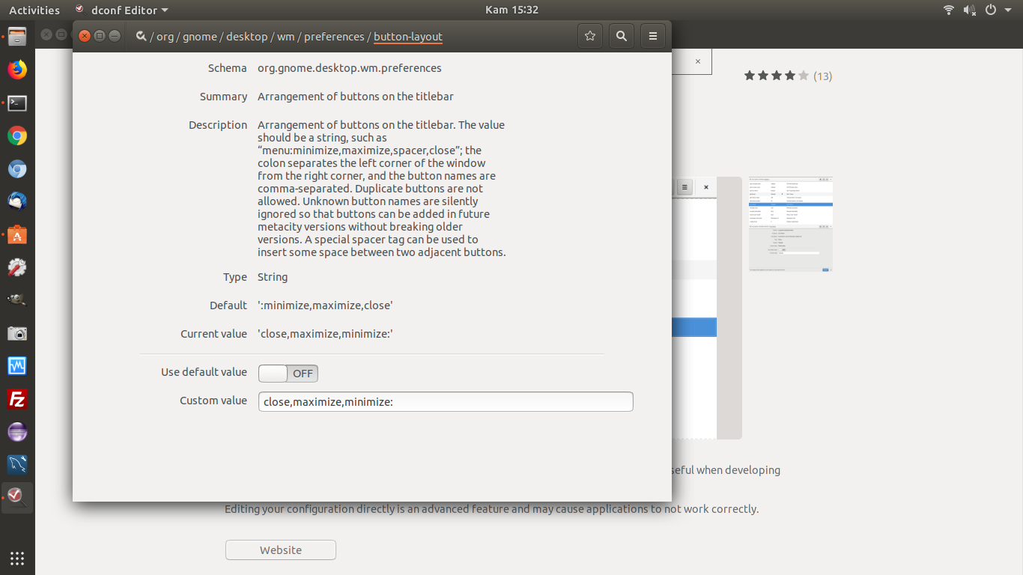Launch FileZilla from the dock
1023x575 pixels.
click(17, 399)
